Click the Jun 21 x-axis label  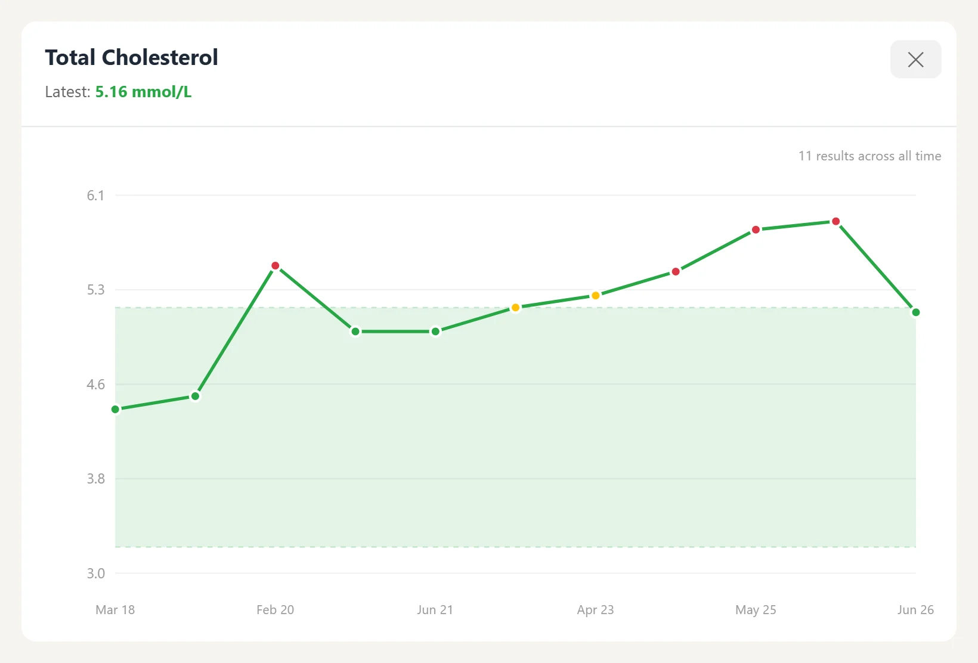pyautogui.click(x=435, y=609)
